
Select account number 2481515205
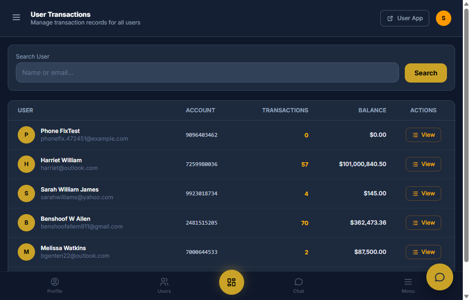tap(201, 223)
